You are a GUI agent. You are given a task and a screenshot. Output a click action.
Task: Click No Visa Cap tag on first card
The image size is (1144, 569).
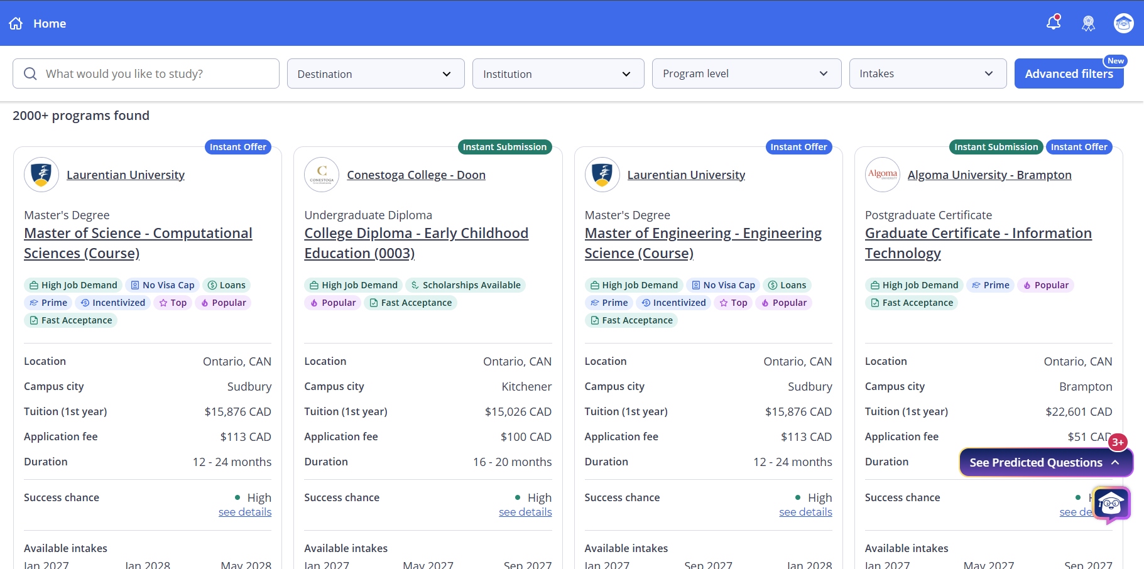click(x=162, y=285)
